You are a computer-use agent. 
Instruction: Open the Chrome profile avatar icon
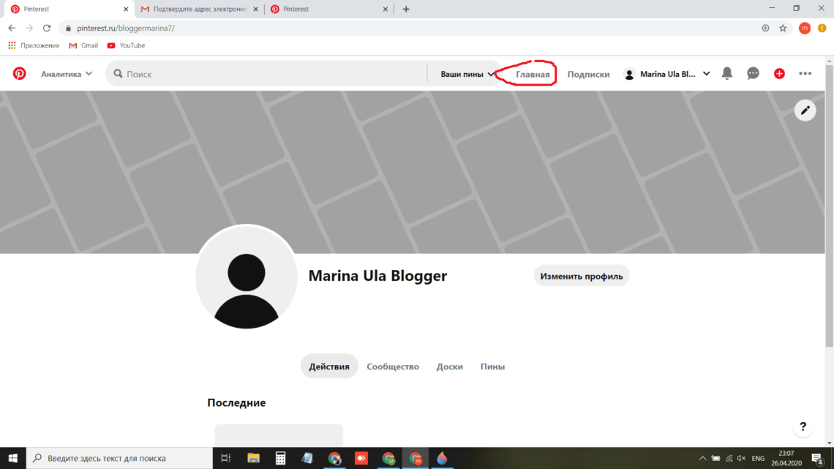(805, 29)
